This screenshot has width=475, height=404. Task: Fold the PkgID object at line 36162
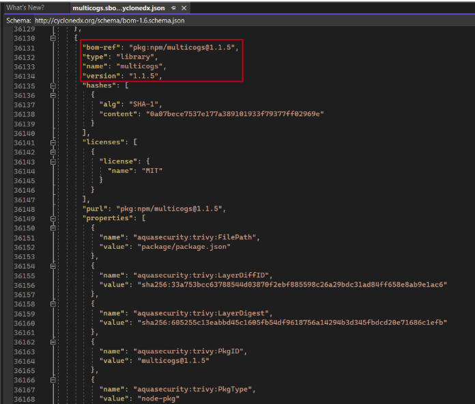53,341
